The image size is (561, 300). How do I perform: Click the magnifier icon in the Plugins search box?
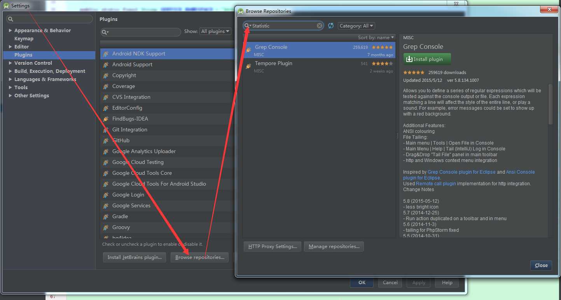(105, 32)
